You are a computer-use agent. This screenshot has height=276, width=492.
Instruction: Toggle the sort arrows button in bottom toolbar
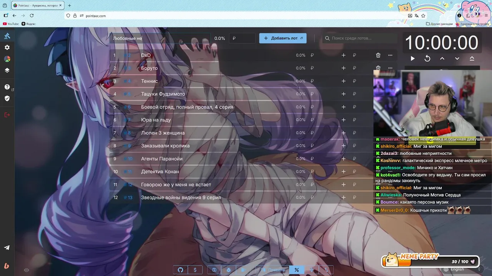point(326,270)
